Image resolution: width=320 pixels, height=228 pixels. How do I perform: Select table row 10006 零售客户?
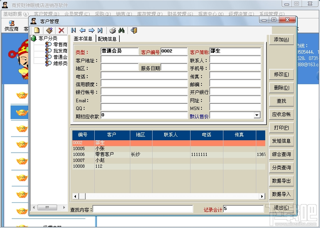tap(169, 154)
